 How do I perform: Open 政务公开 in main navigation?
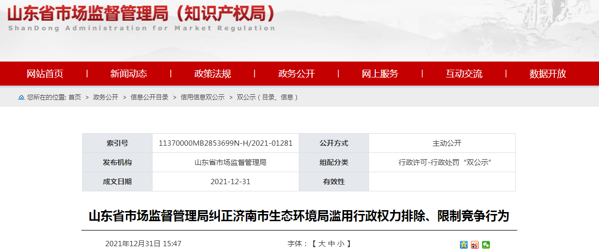pos(296,74)
